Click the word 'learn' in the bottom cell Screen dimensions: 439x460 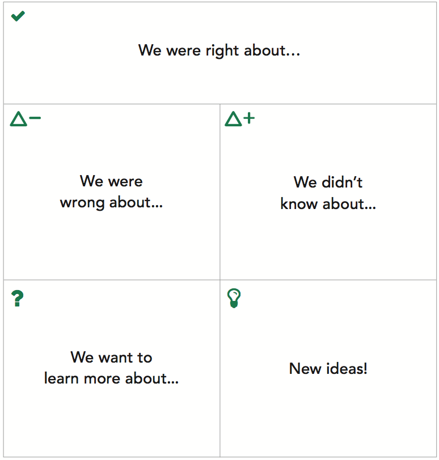coord(61,378)
